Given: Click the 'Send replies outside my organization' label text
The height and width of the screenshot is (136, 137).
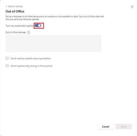Looking at the screenshot, I should (x=31, y=58).
